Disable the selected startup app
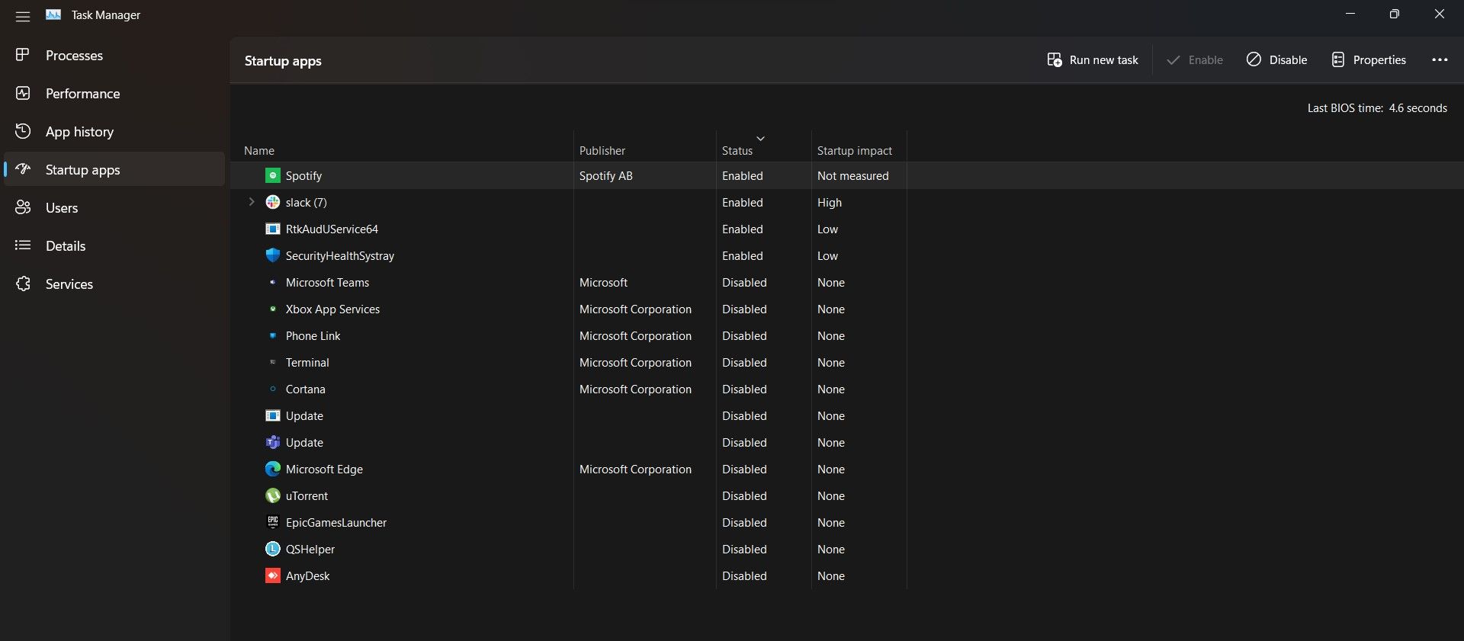Viewport: 1464px width, 641px height. (1276, 59)
